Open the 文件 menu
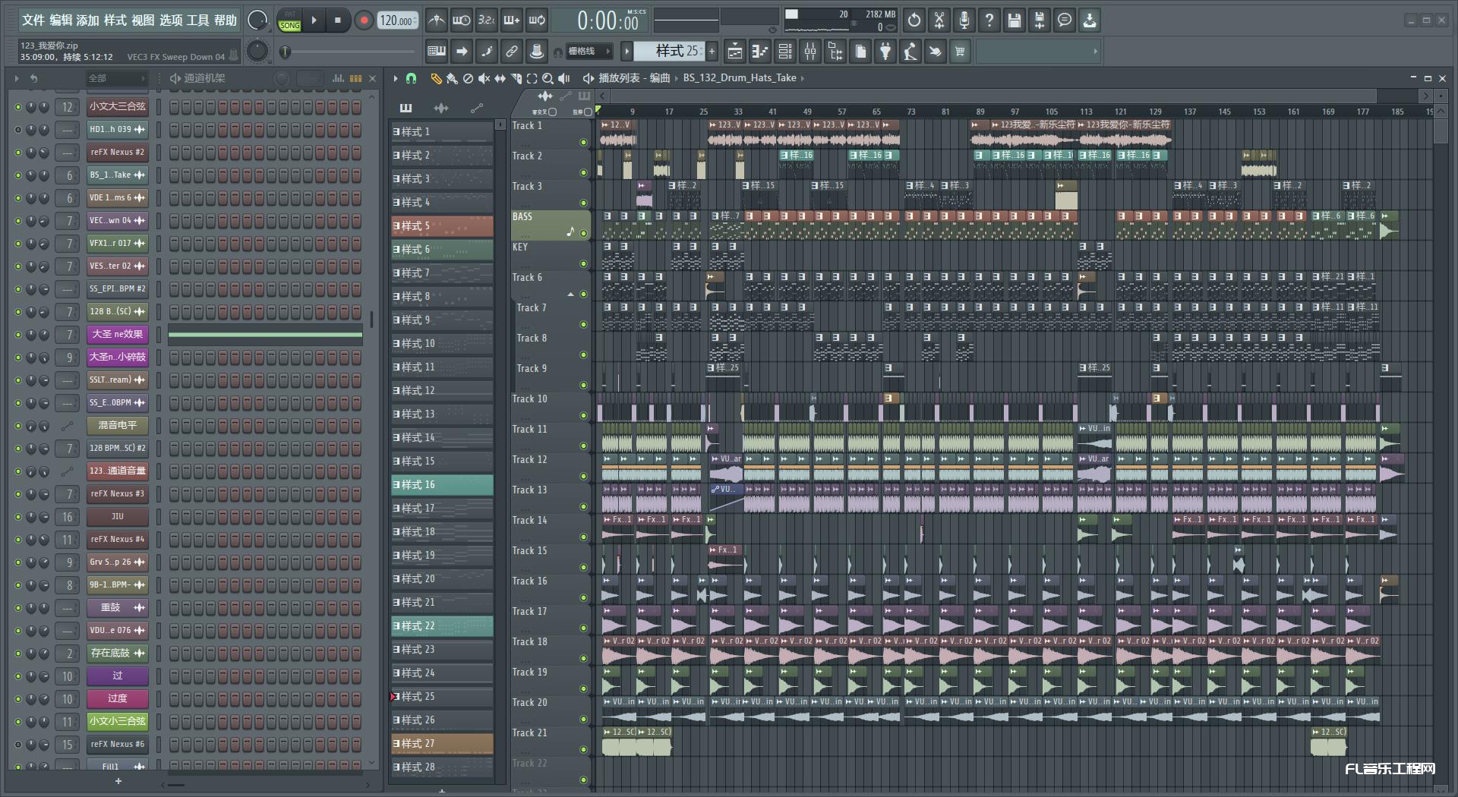The width and height of the screenshot is (1458, 797). coord(33,20)
